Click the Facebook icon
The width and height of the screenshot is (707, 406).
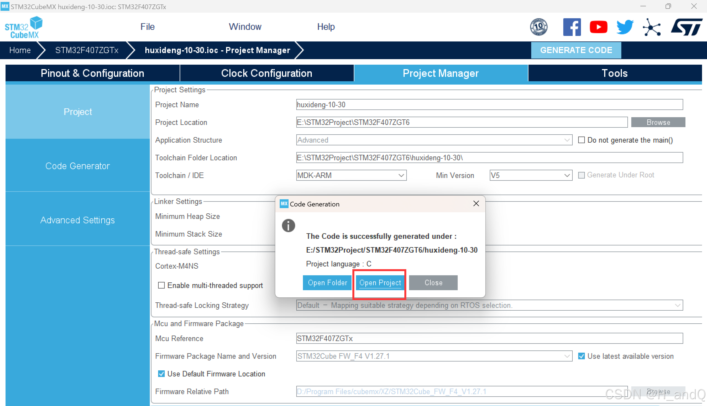coord(572,27)
